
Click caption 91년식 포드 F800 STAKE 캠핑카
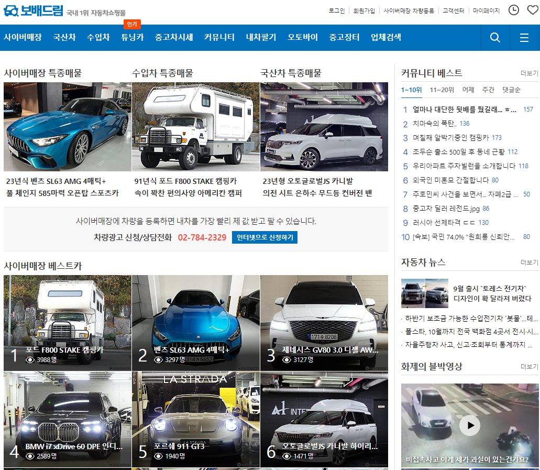tap(185, 181)
